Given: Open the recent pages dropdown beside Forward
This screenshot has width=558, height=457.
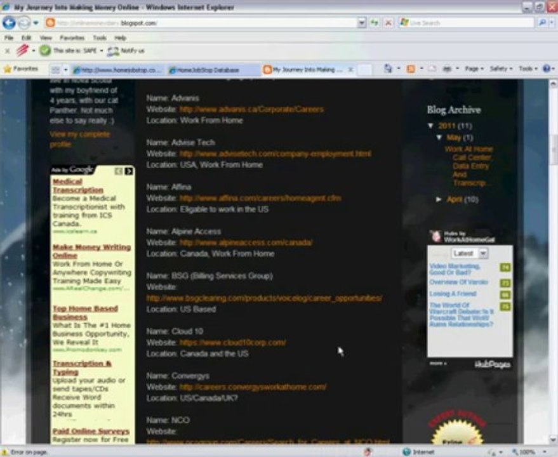Looking at the screenshot, I should (x=36, y=23).
